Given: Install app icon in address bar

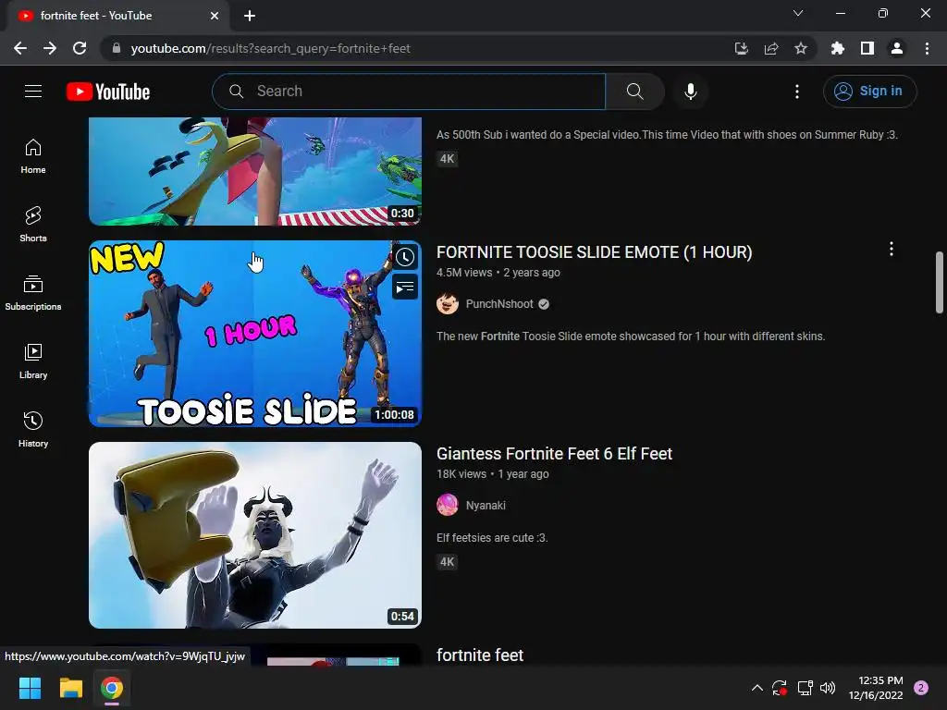Looking at the screenshot, I should click(x=741, y=48).
